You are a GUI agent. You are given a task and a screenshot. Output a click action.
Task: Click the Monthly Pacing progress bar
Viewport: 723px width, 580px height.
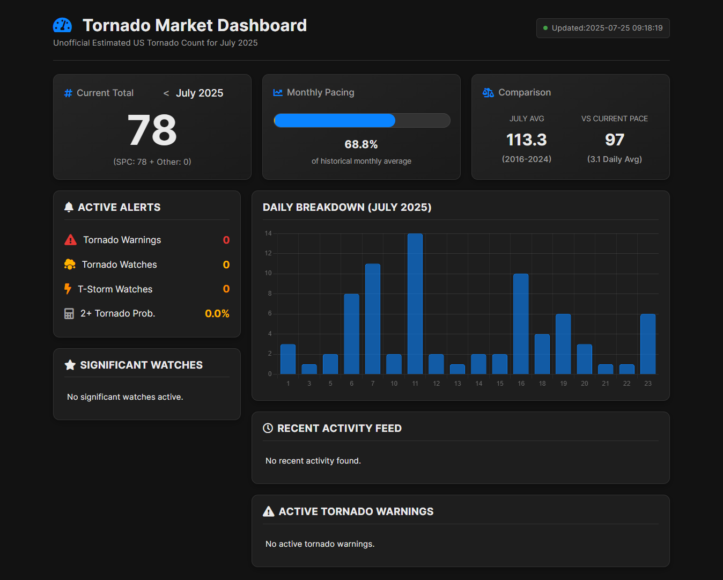361,121
